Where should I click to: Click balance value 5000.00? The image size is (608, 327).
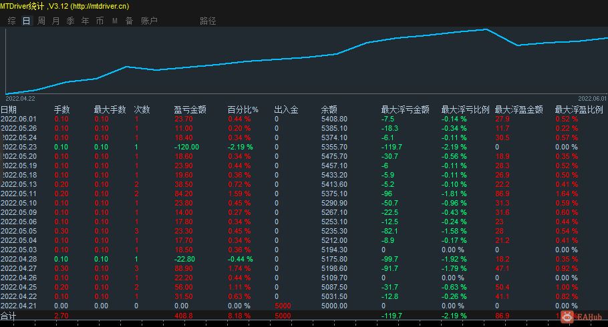pyautogui.click(x=334, y=306)
